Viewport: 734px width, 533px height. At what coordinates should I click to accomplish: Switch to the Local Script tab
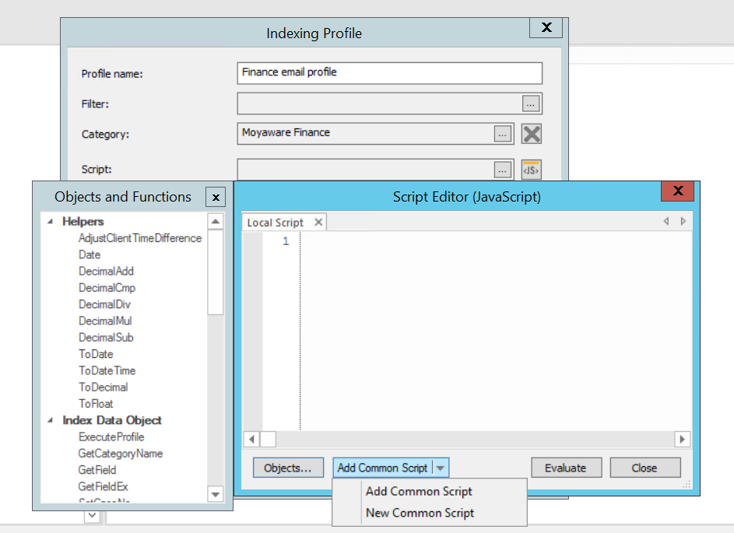tap(276, 222)
